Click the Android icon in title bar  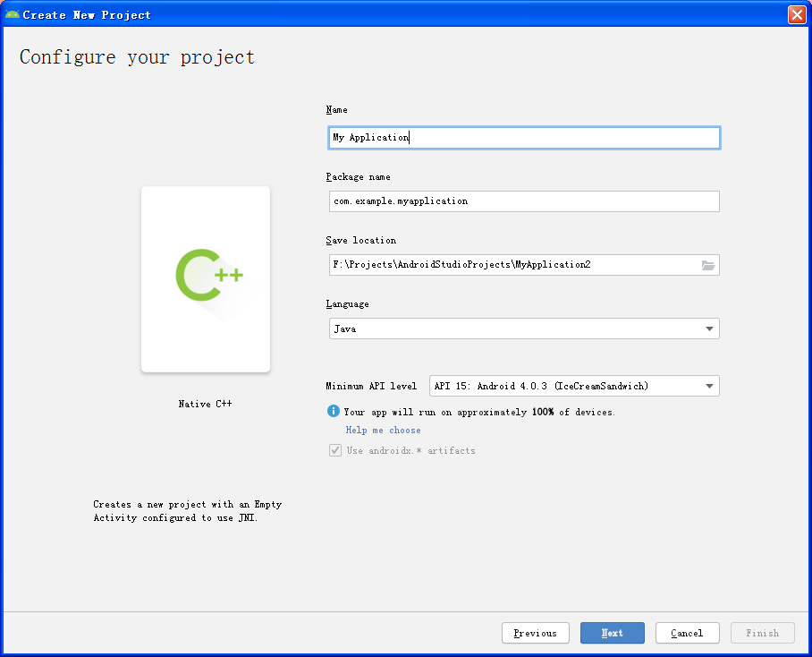pyautogui.click(x=12, y=14)
